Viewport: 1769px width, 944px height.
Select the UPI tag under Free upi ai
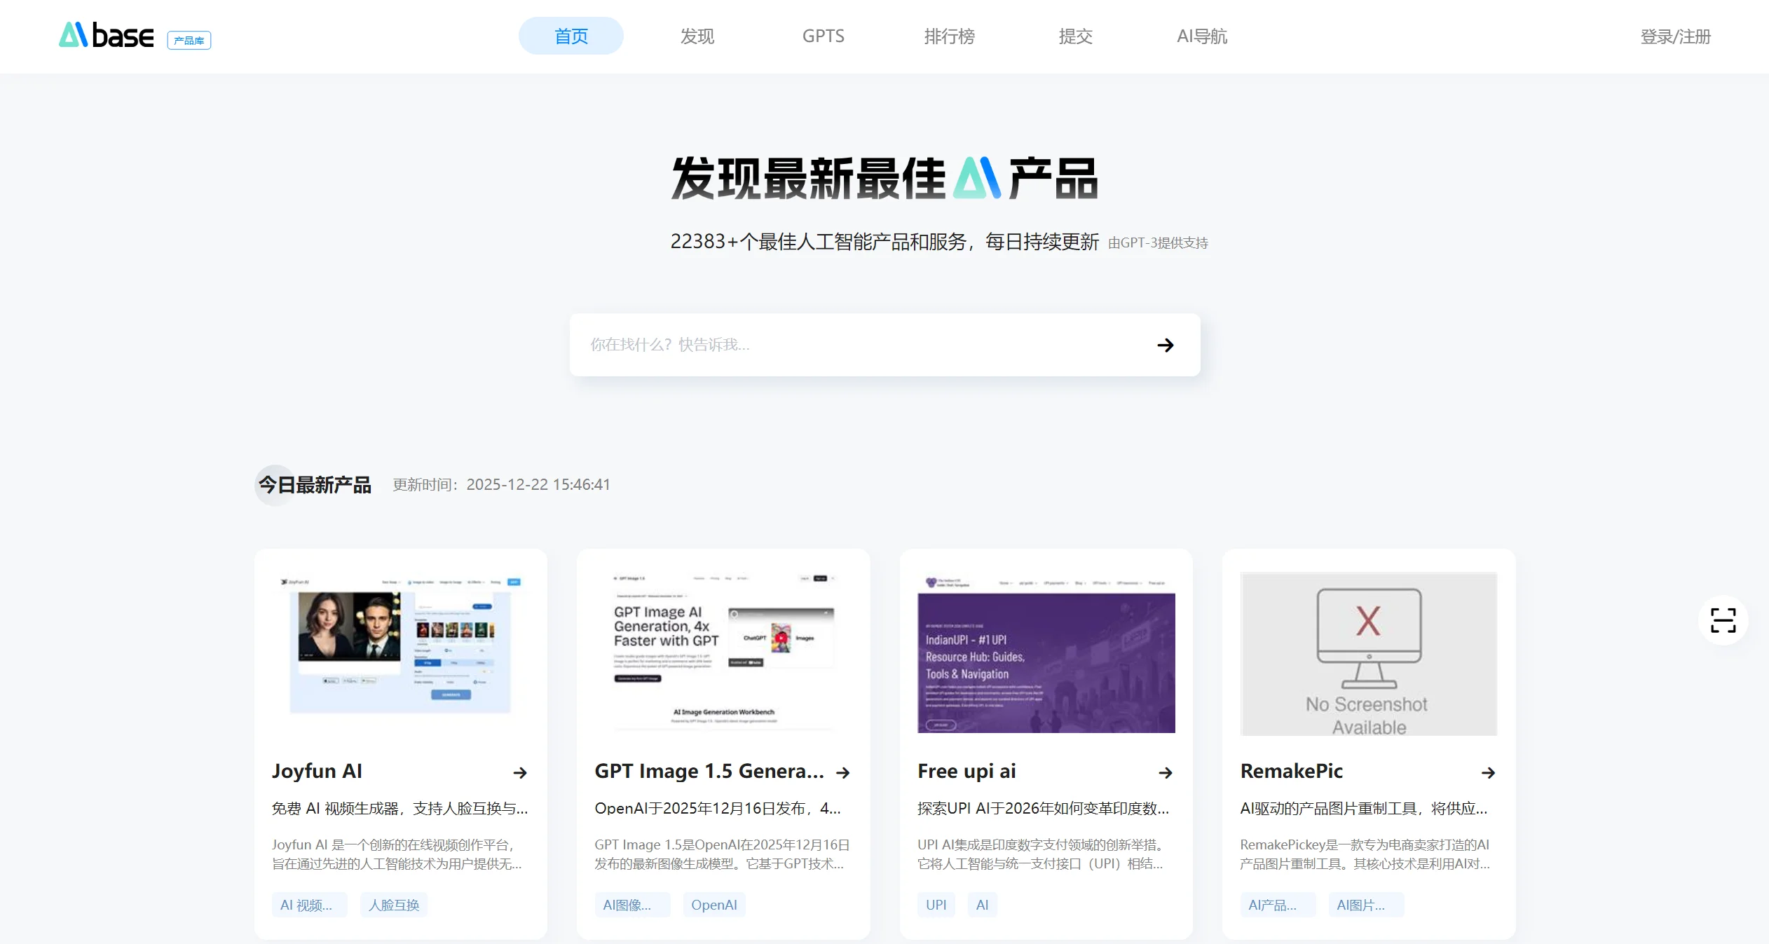click(x=935, y=904)
